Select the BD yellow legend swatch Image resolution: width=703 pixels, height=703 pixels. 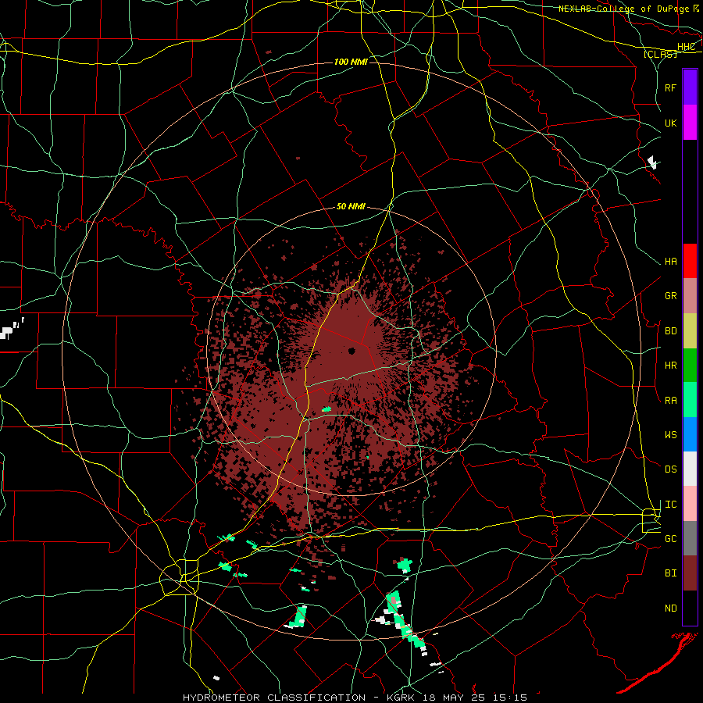click(x=690, y=331)
